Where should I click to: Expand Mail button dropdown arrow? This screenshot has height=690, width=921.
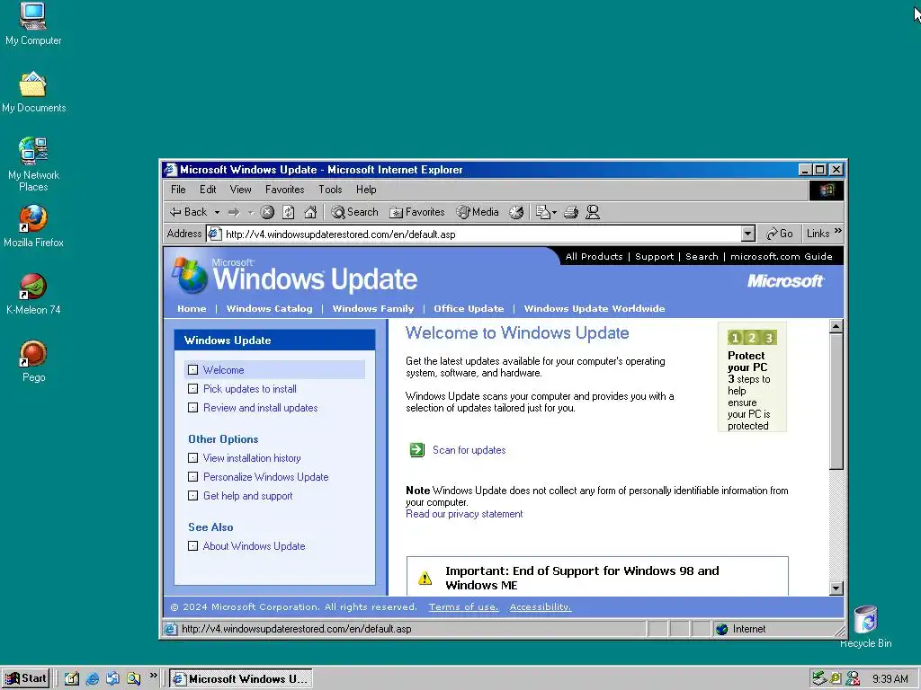[x=554, y=212]
